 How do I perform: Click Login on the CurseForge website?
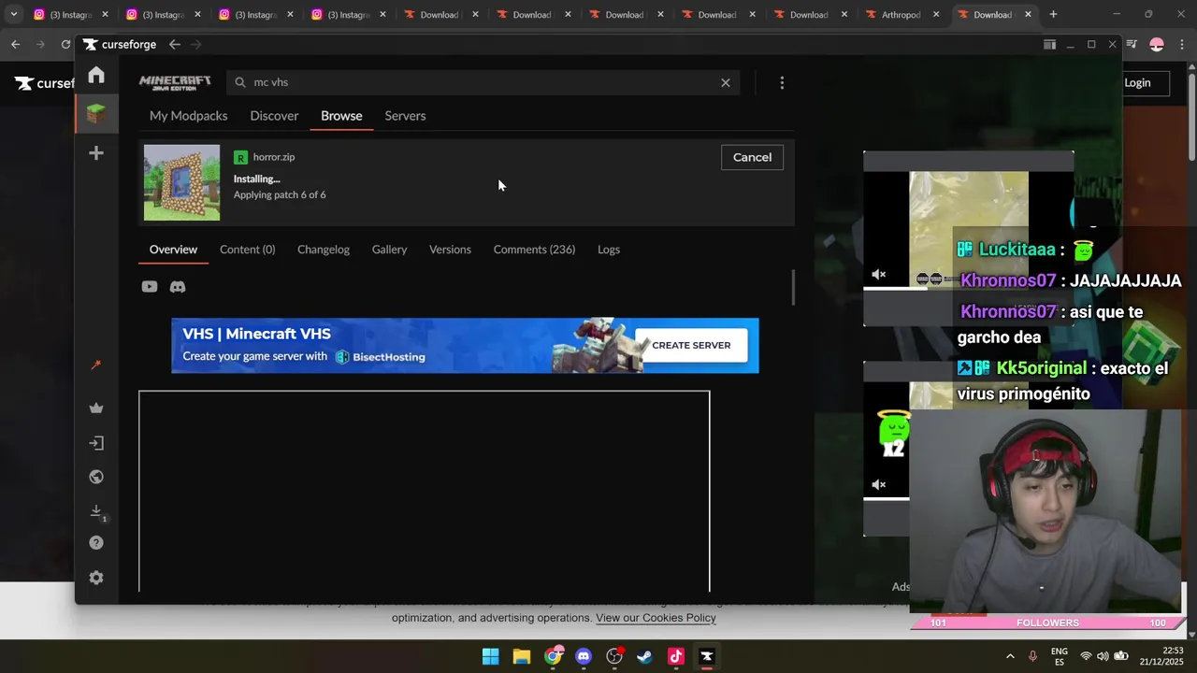click(x=1137, y=82)
